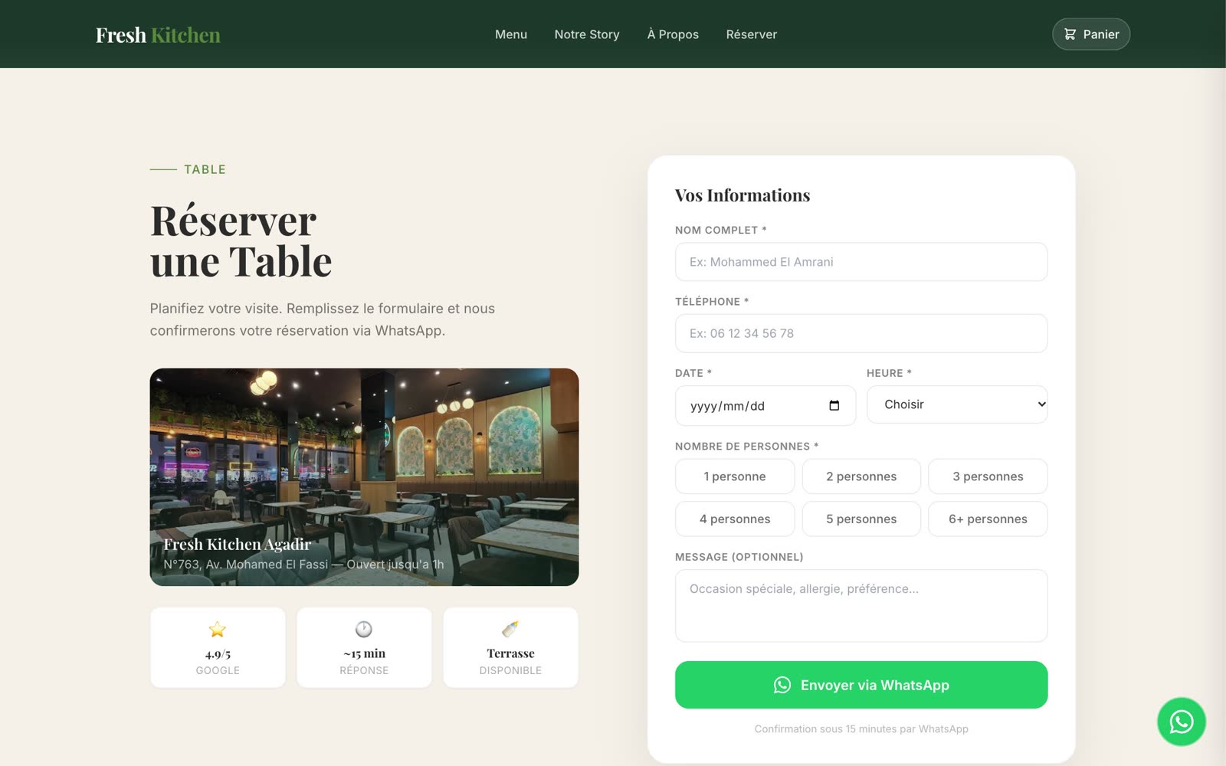Click the Vos Informations heading

coord(742,195)
